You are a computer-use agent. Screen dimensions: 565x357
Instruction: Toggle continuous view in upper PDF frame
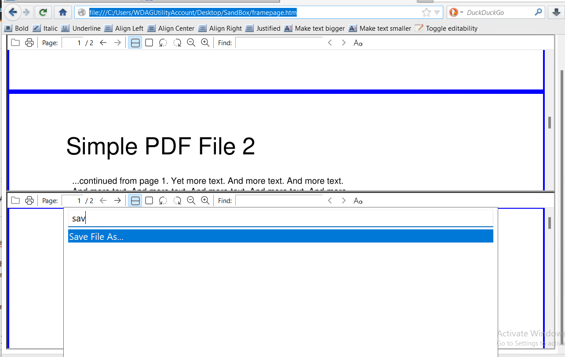pos(135,43)
